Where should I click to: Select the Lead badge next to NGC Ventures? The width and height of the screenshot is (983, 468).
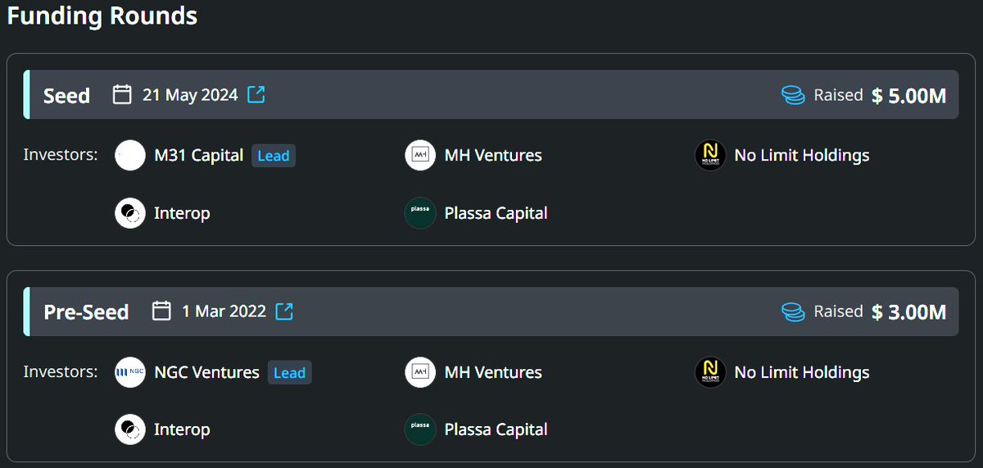[x=289, y=373]
